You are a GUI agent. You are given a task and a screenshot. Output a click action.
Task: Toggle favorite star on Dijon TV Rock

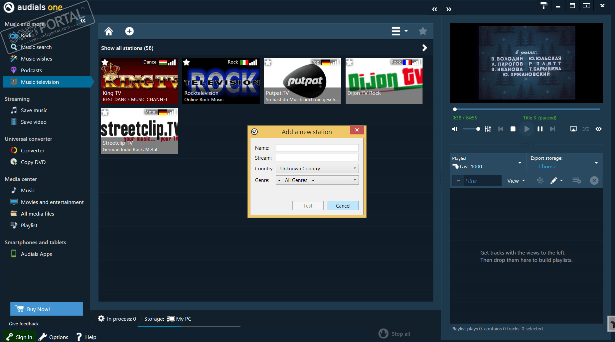349,62
